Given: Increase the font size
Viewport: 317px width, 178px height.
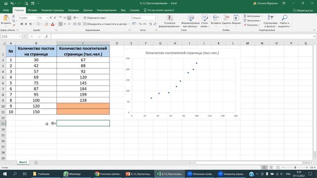Looking at the screenshot, I should click(51, 18).
